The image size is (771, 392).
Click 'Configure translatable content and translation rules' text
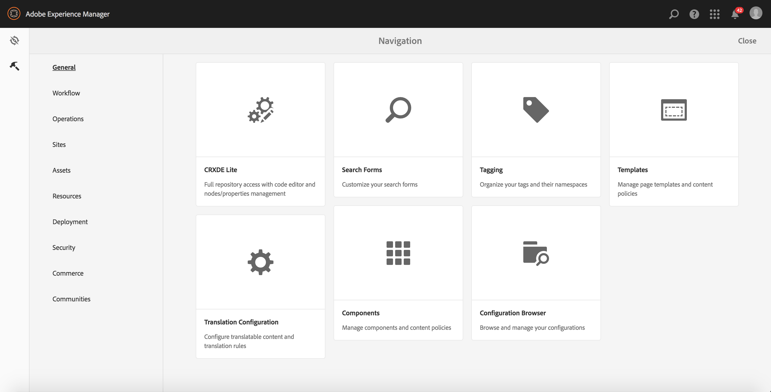[249, 341]
